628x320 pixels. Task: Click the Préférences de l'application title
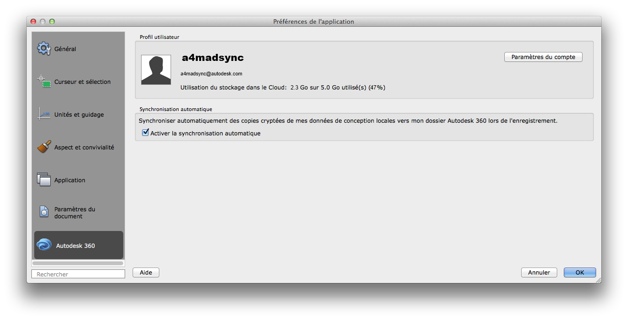(314, 22)
